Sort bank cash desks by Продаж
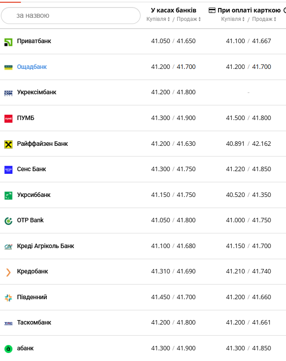The width and height of the screenshot is (286, 361). click(x=189, y=19)
